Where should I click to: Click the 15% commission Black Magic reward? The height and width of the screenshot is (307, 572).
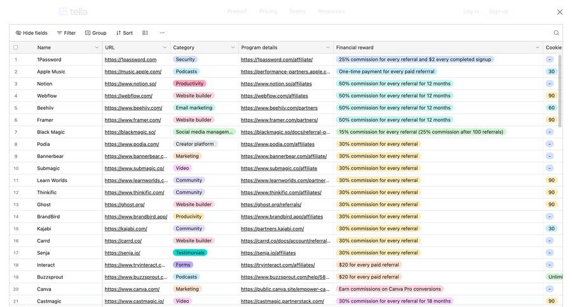(421, 132)
